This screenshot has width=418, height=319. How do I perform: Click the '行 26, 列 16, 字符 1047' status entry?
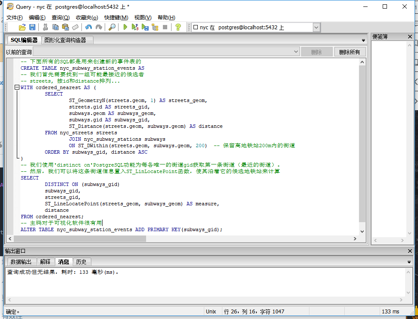[254, 311]
